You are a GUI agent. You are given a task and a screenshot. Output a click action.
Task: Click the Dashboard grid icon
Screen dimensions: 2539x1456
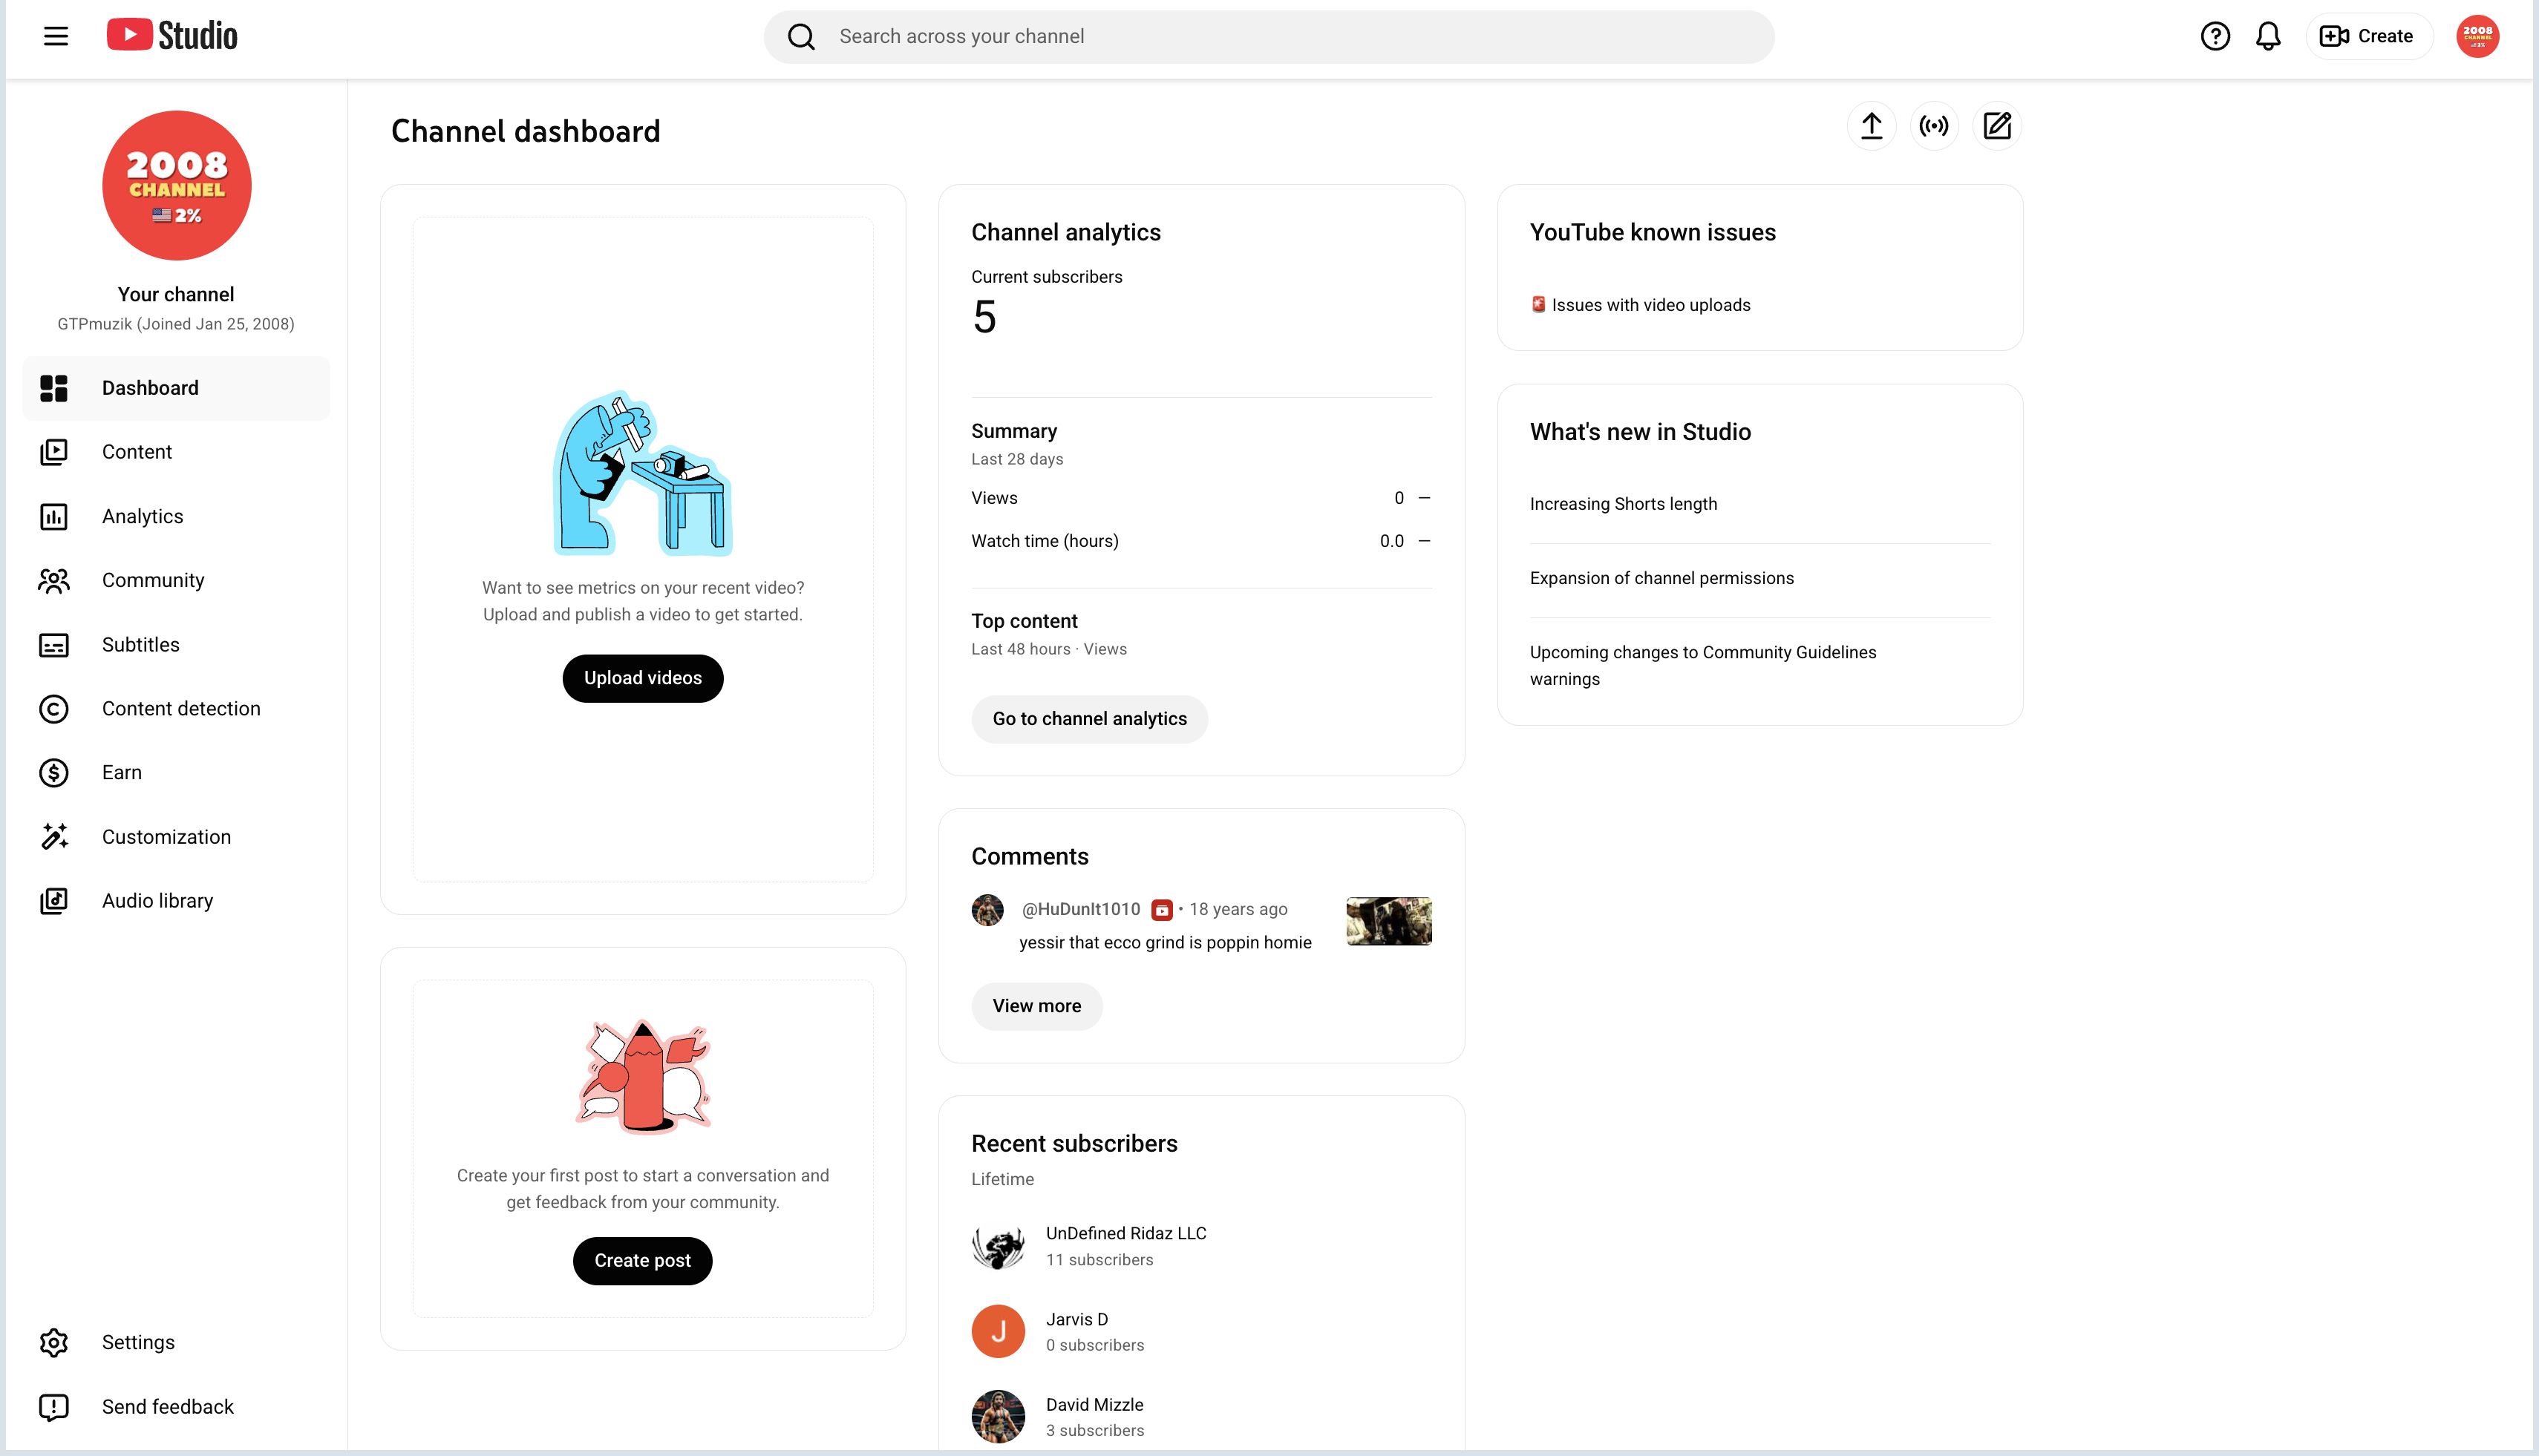pos(54,388)
